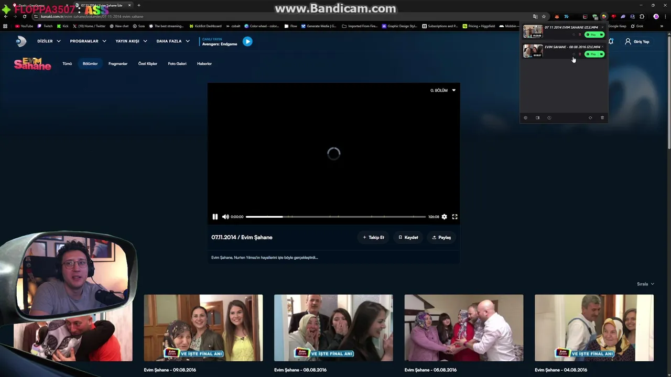
Task: Dismiss the 07 11 2014 EVIM SAHANE entry
Action: [x=602, y=27]
